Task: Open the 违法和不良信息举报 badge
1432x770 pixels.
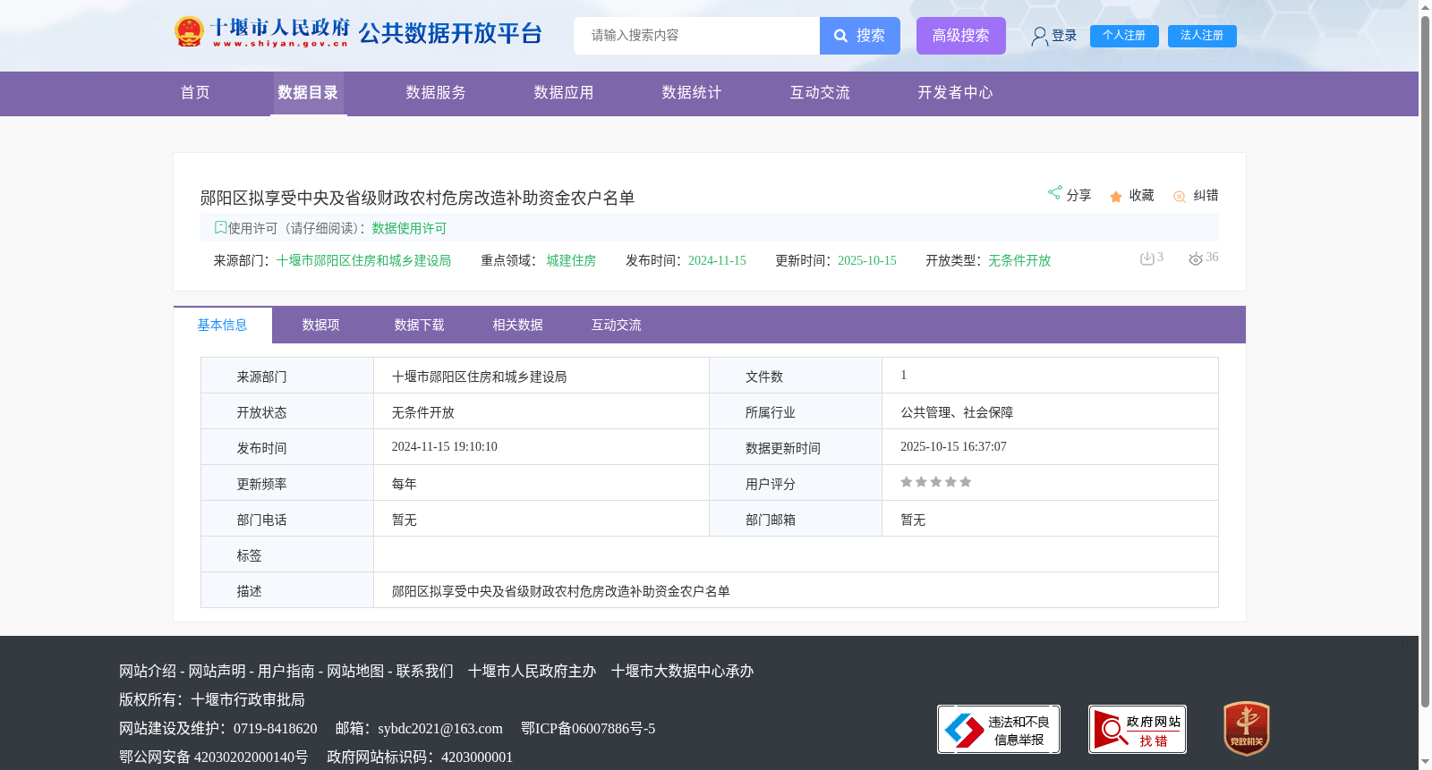Action: (999, 730)
